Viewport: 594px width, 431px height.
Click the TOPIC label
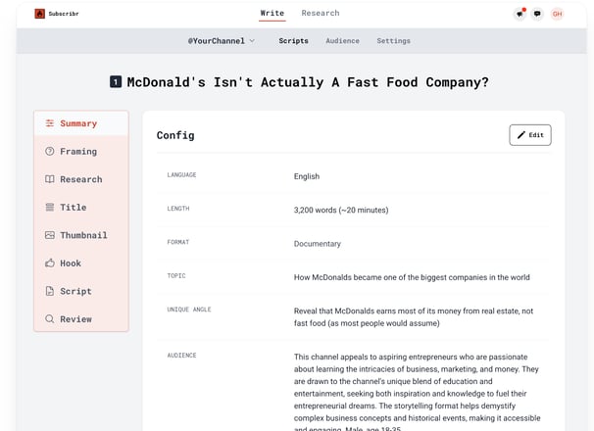click(176, 275)
